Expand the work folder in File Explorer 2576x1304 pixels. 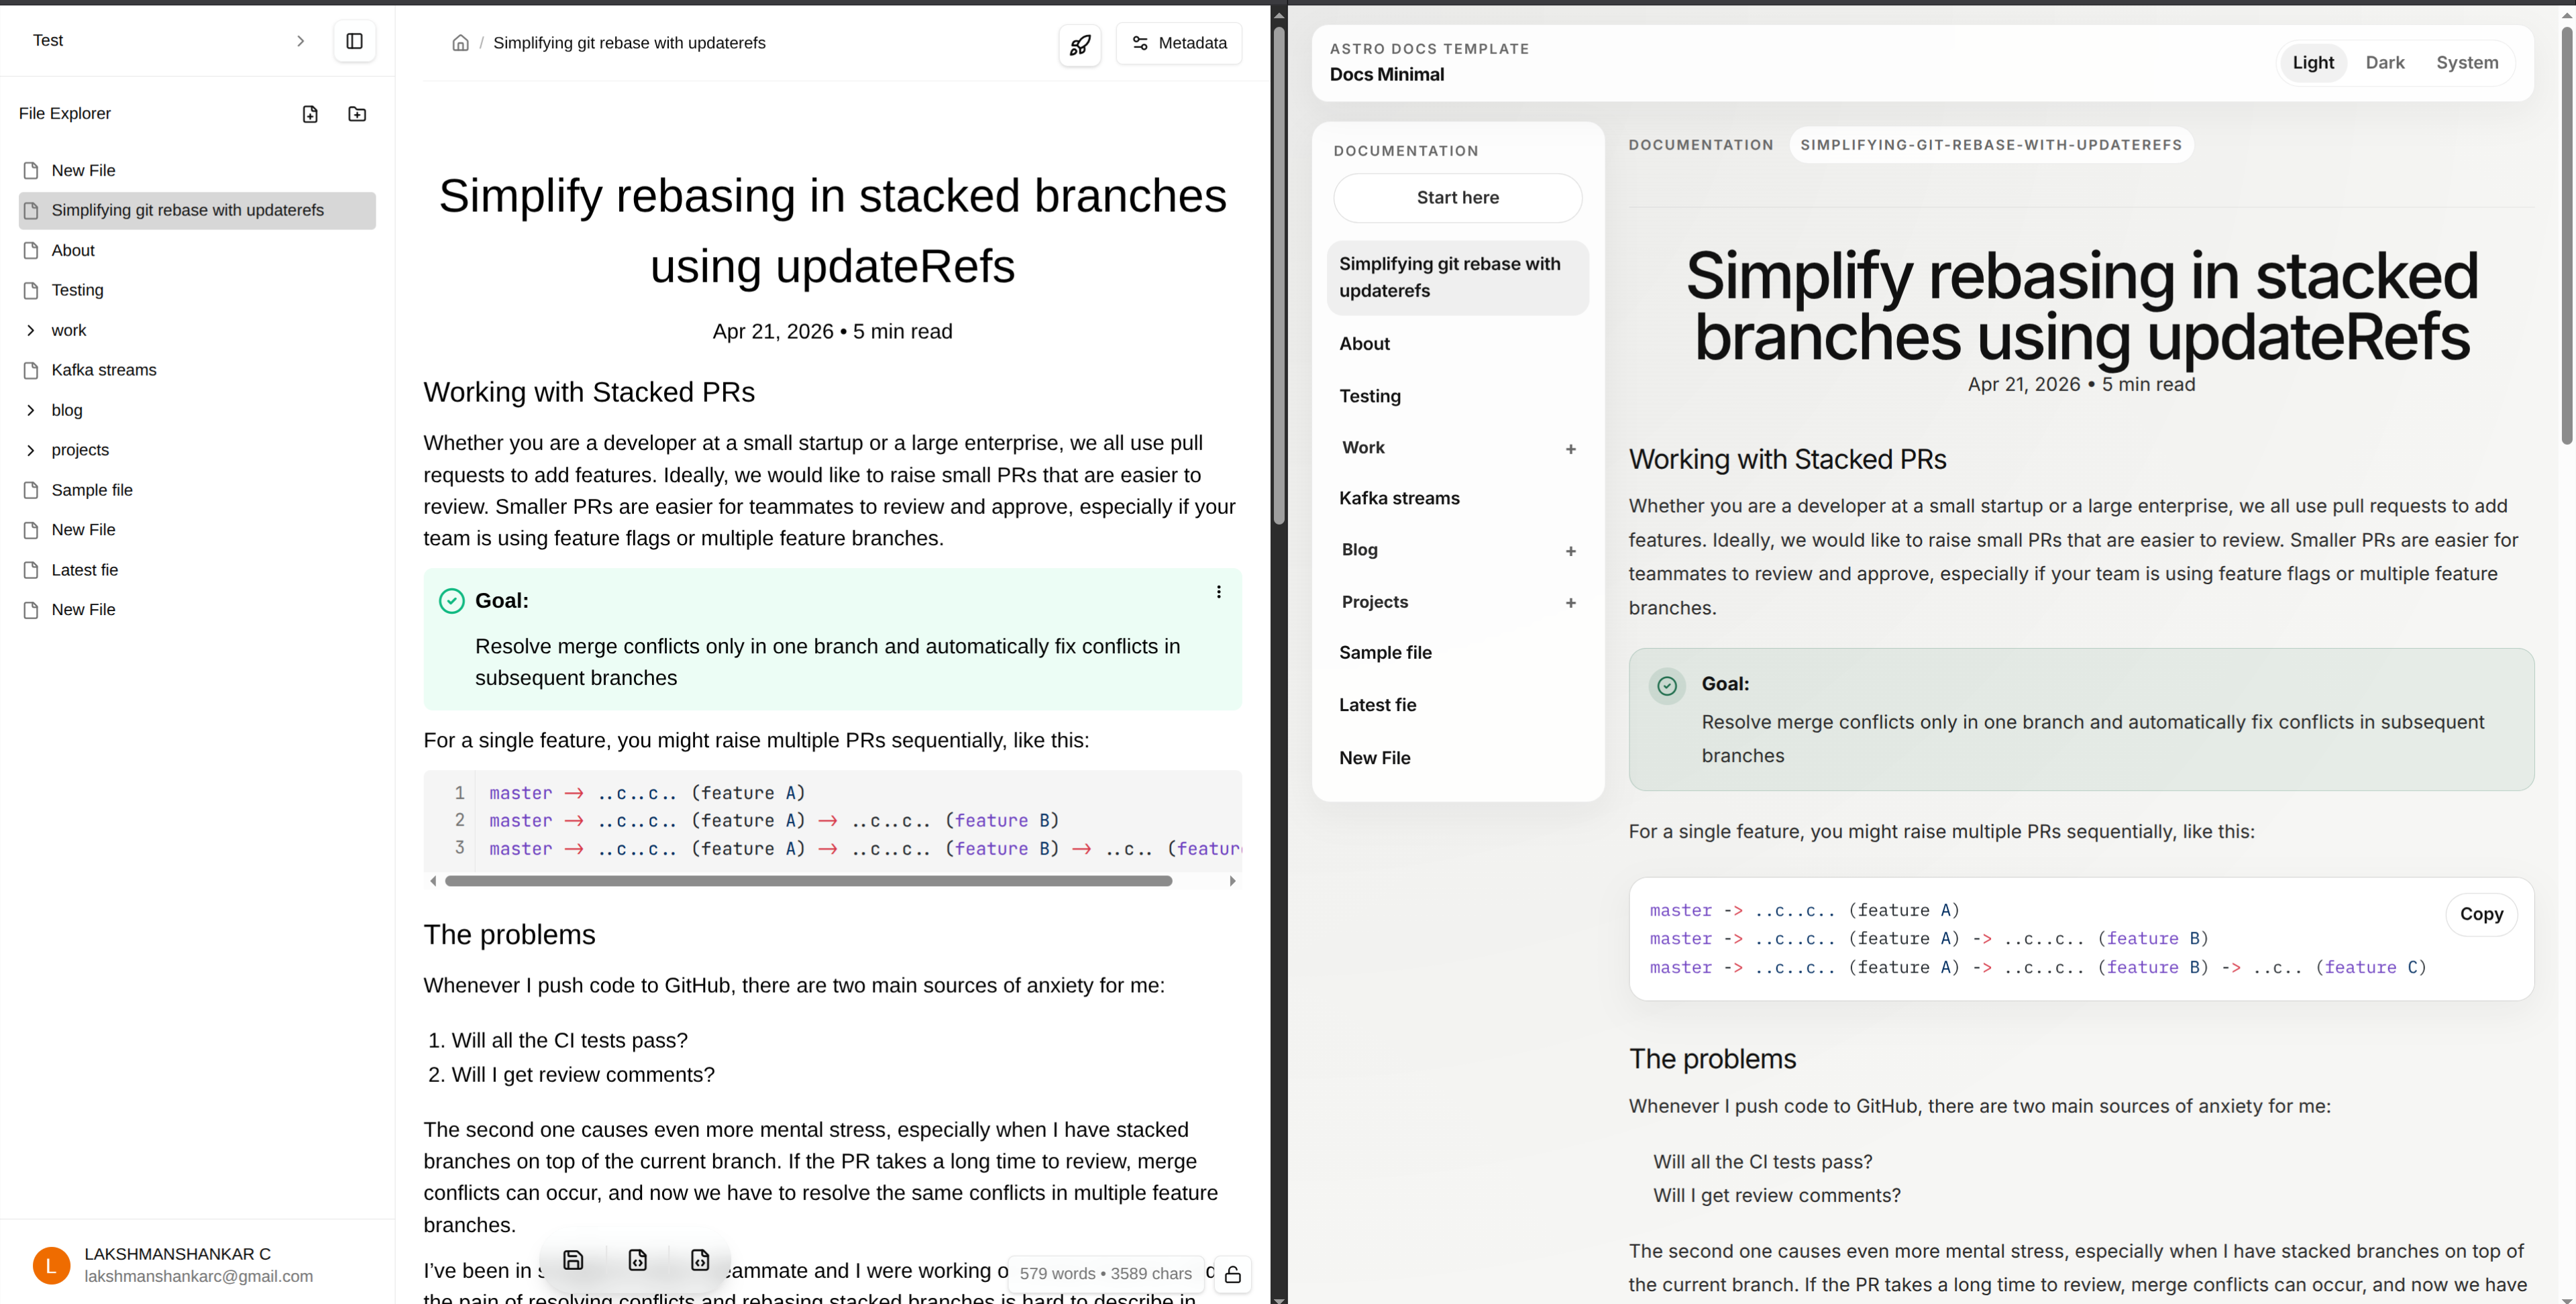31,330
